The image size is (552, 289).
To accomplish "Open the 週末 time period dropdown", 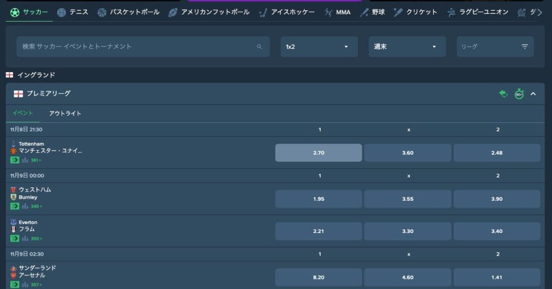I will tap(406, 47).
